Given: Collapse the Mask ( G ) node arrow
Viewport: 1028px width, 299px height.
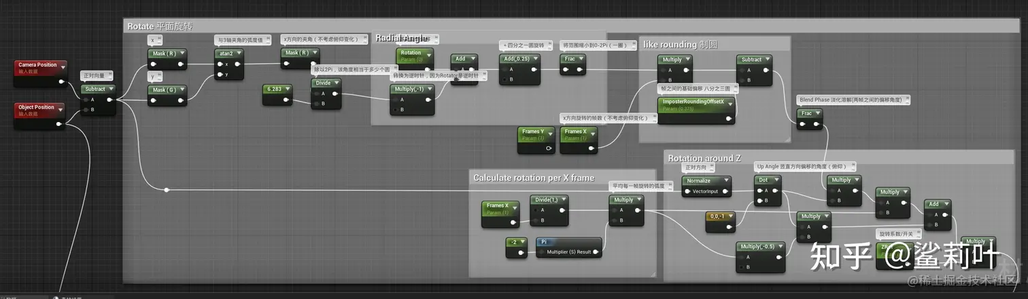Looking at the screenshot, I should [x=182, y=90].
